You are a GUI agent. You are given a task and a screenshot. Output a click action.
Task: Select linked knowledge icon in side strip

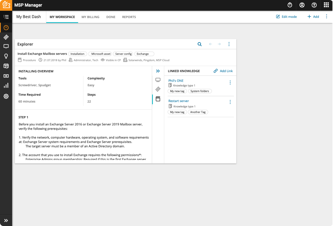tap(158, 99)
